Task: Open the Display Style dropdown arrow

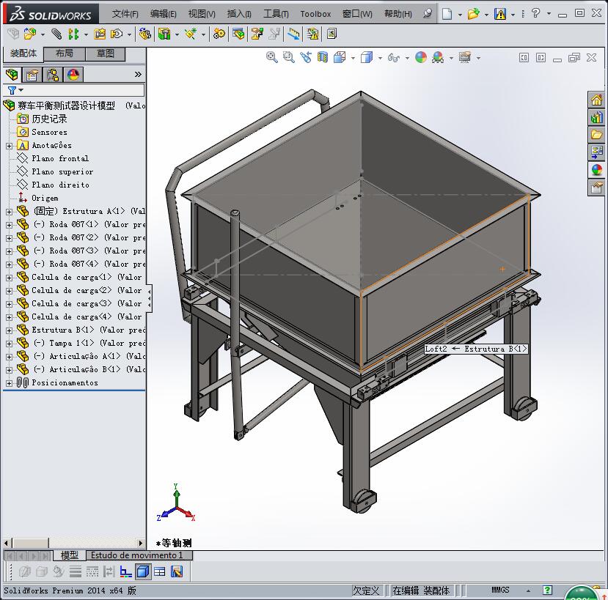Action: (x=380, y=59)
